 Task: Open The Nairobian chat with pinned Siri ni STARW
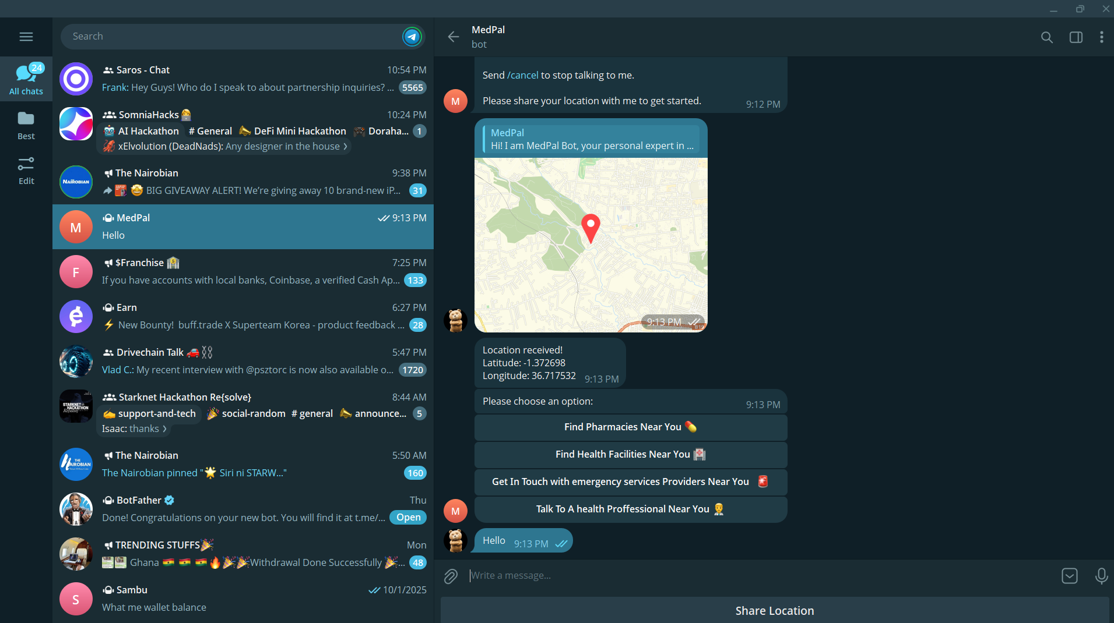pos(243,464)
